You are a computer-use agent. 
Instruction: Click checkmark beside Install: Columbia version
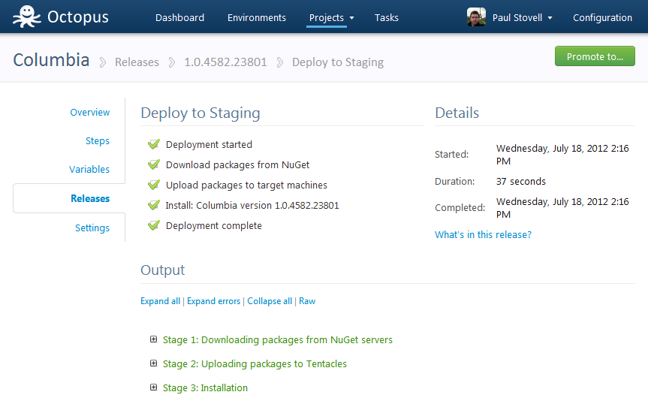(x=154, y=205)
